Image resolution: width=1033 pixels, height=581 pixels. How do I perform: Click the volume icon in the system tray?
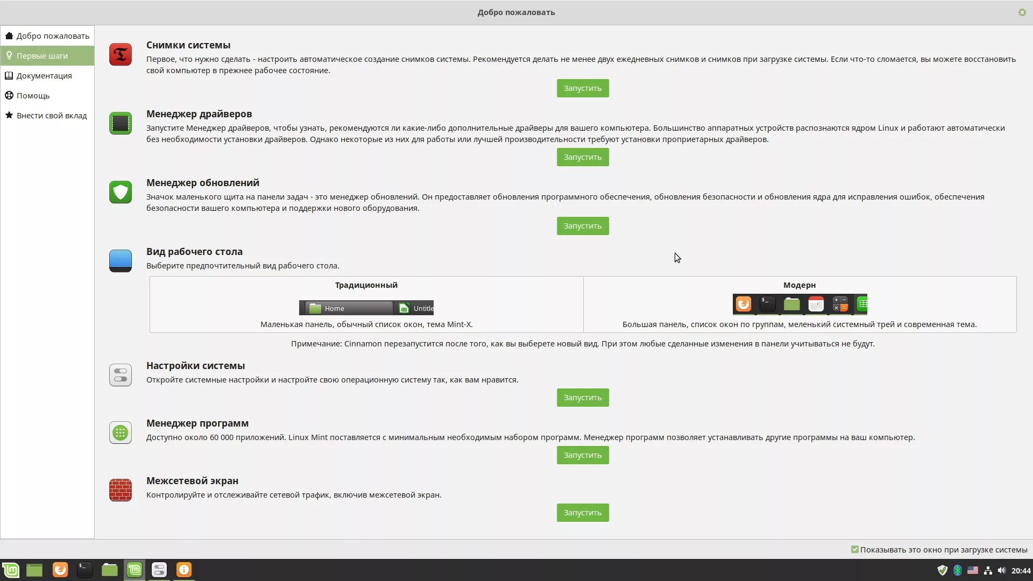[1001, 570]
